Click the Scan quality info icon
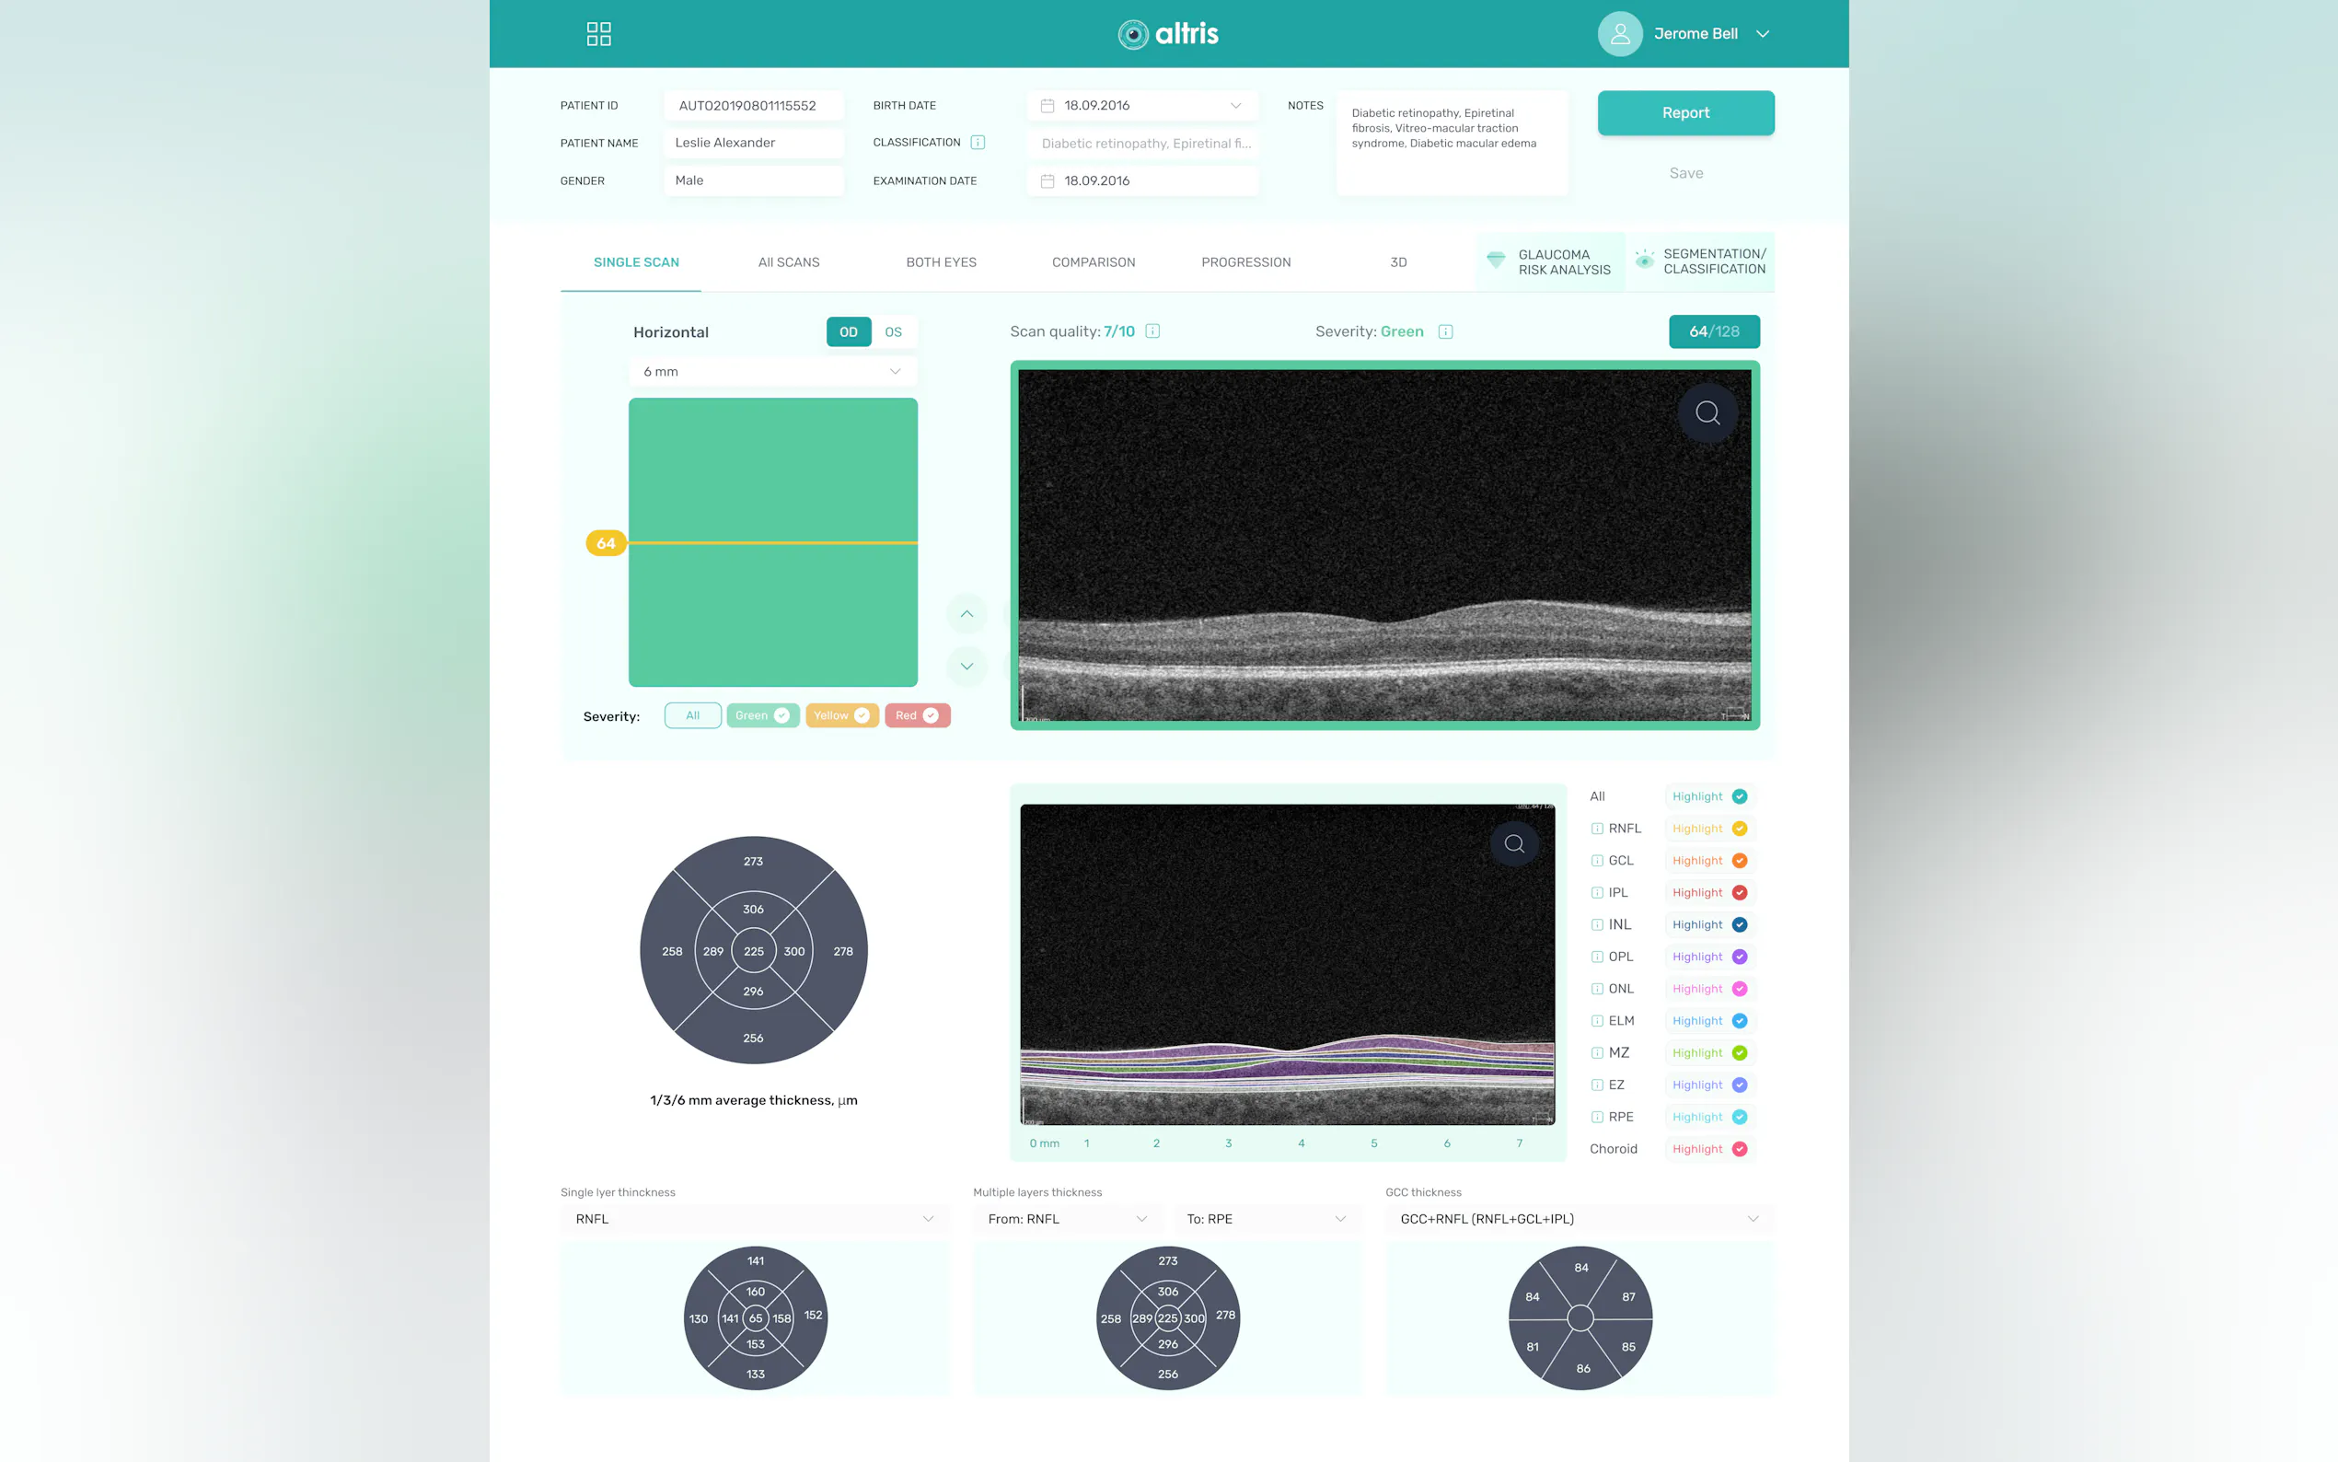 1152,331
